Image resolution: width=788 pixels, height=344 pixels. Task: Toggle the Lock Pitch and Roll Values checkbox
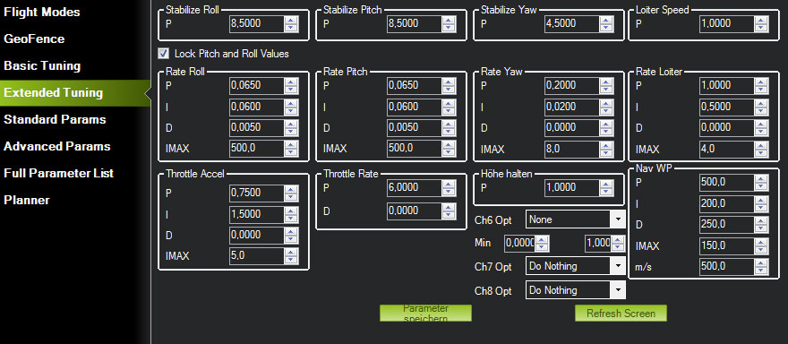tap(163, 53)
